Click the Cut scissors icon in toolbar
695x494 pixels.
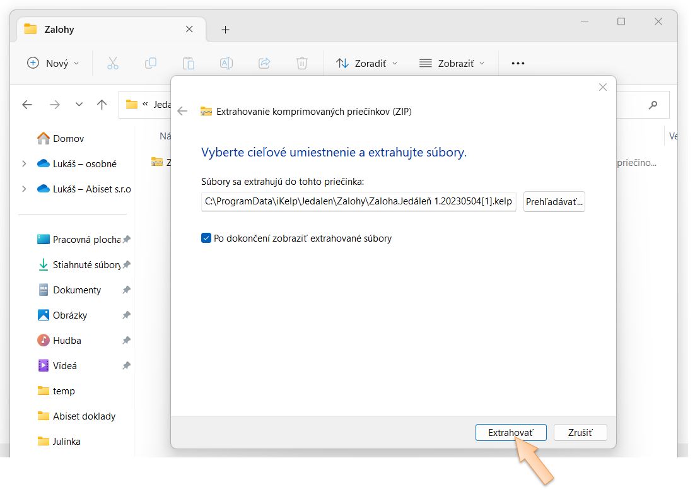point(113,63)
